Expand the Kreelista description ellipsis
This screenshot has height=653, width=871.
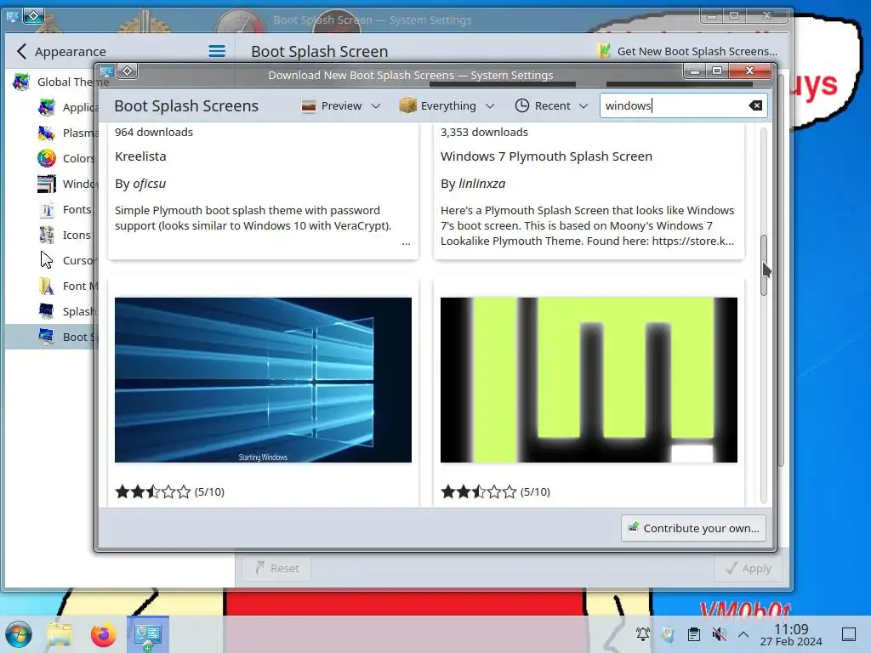point(406,242)
